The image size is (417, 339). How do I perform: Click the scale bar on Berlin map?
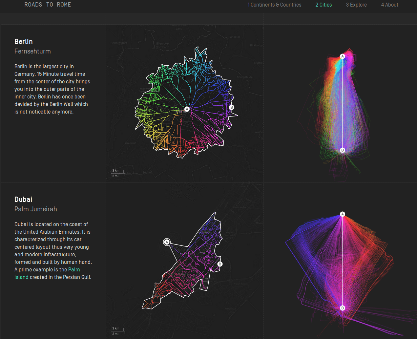click(117, 173)
